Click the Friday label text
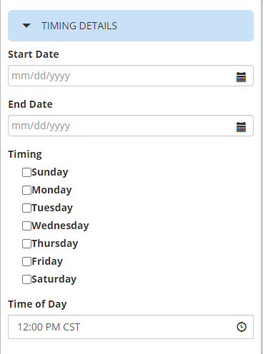263x354 pixels. point(47,261)
